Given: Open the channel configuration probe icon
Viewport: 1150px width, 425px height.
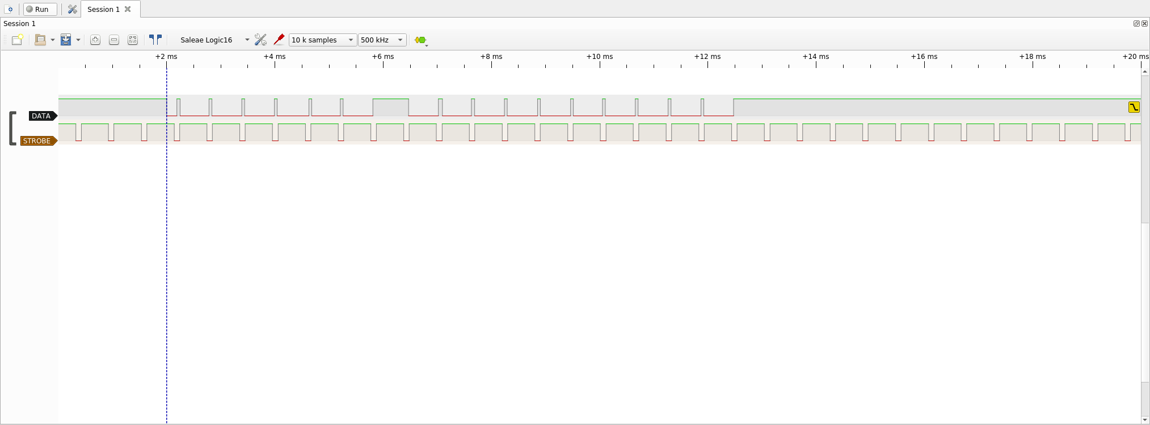Looking at the screenshot, I should 279,40.
